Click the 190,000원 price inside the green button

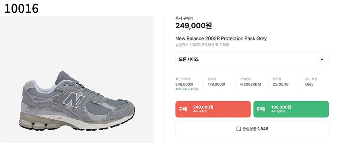[x=281, y=107]
